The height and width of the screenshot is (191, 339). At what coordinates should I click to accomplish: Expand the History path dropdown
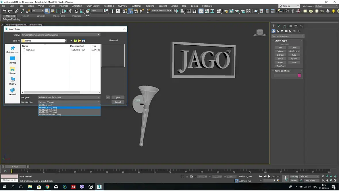coord(99,35)
